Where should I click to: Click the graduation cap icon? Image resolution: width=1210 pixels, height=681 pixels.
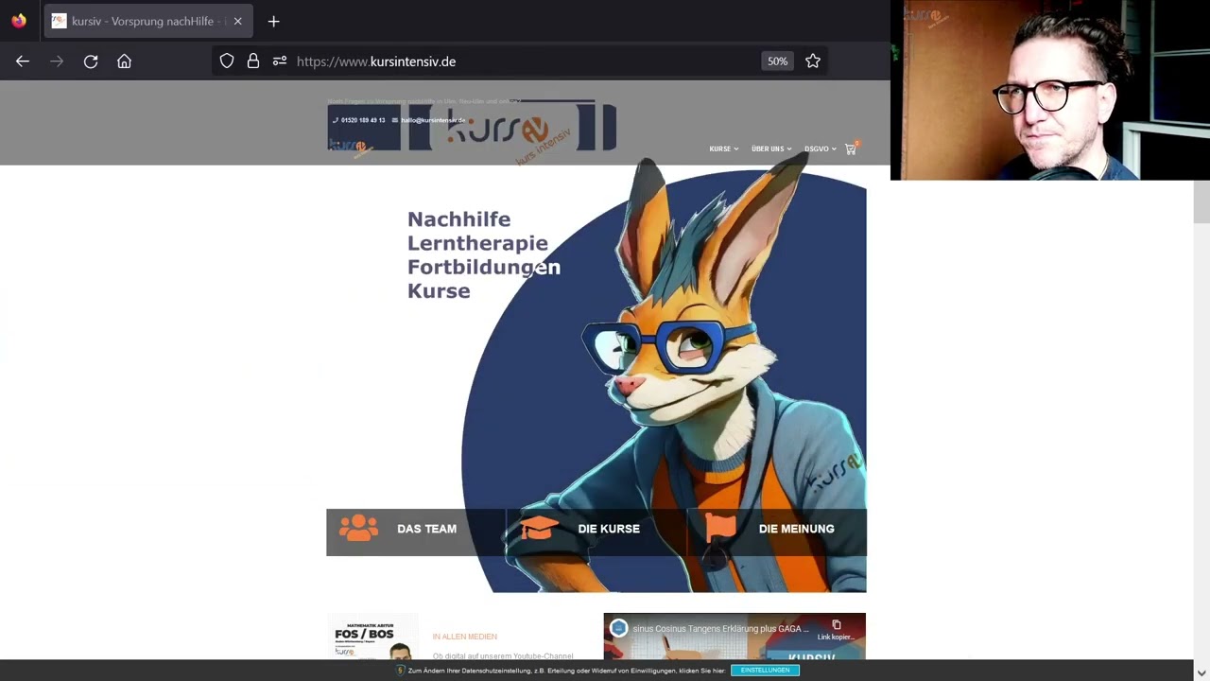click(539, 528)
